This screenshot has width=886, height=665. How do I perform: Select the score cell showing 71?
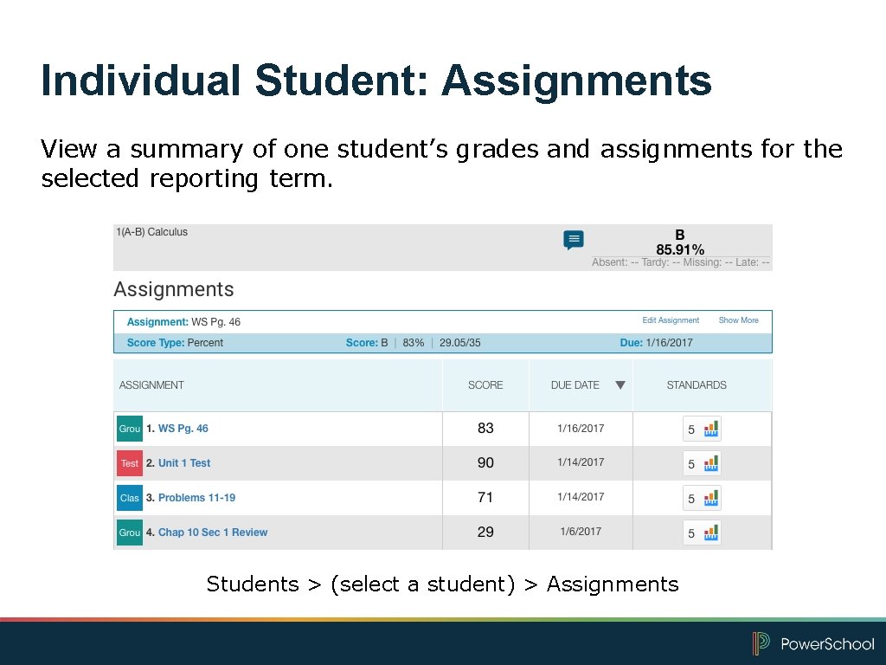(485, 497)
